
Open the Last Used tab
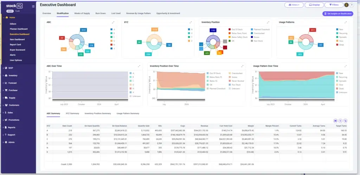coord(116,13)
